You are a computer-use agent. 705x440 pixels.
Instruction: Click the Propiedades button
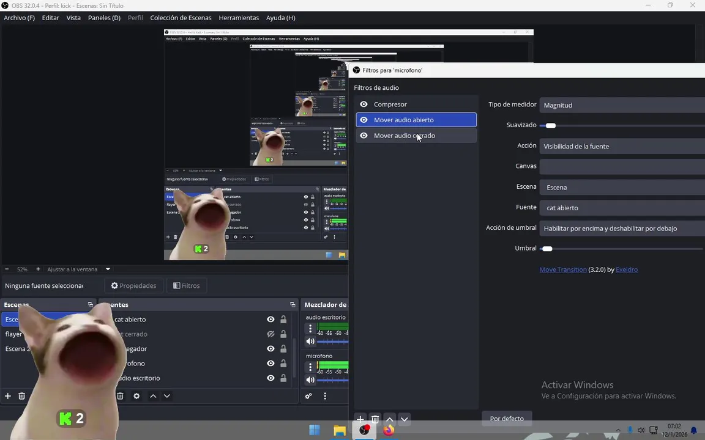tap(133, 285)
